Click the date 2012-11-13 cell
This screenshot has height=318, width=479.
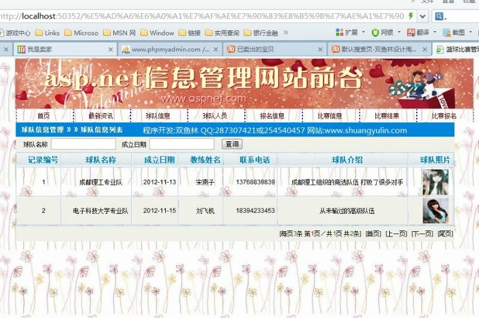pos(159,182)
